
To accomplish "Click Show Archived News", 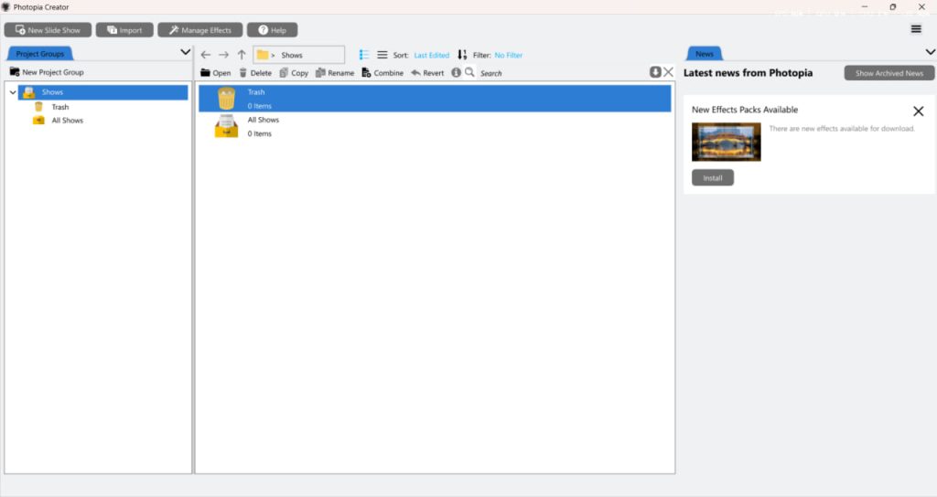I will 889,73.
